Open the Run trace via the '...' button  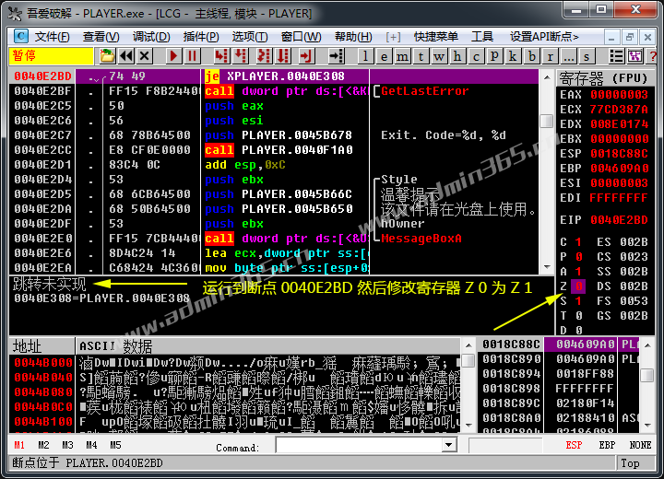tap(568, 56)
